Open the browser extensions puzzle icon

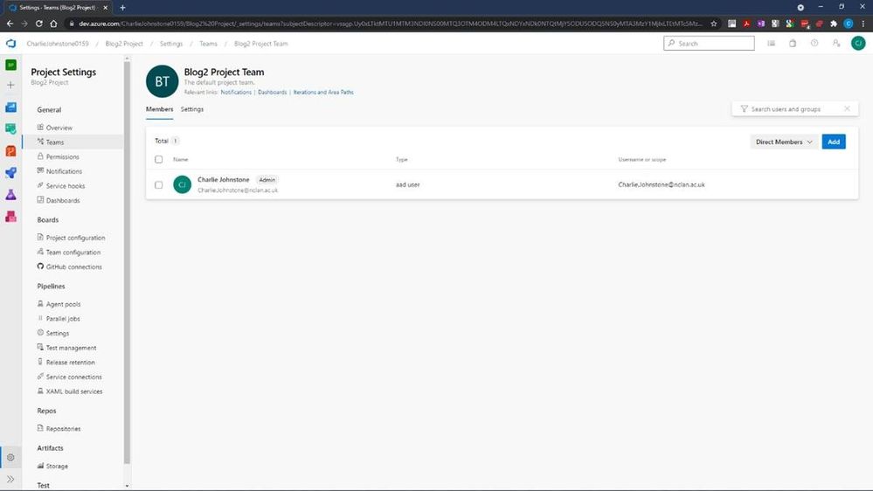point(834,24)
